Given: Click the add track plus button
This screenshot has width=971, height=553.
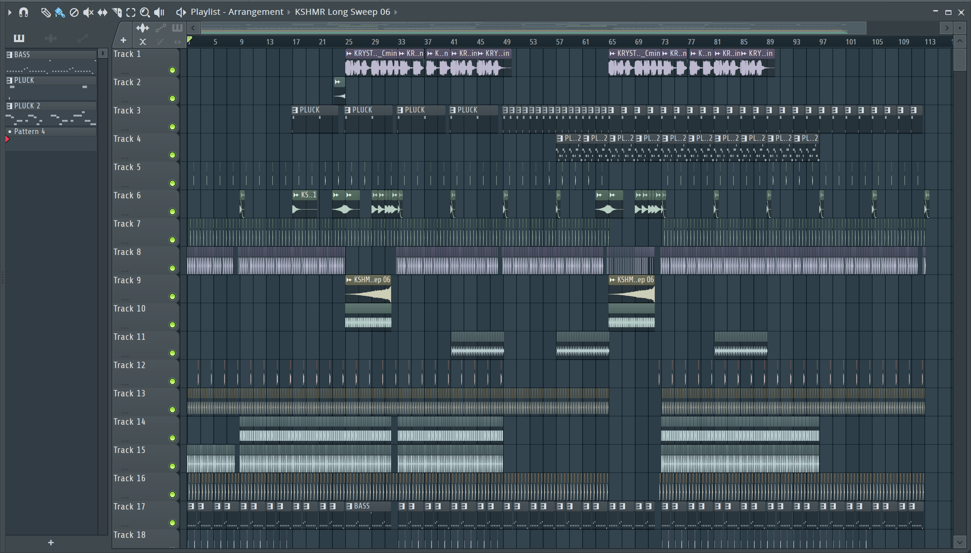Looking at the screenshot, I should pos(123,40).
